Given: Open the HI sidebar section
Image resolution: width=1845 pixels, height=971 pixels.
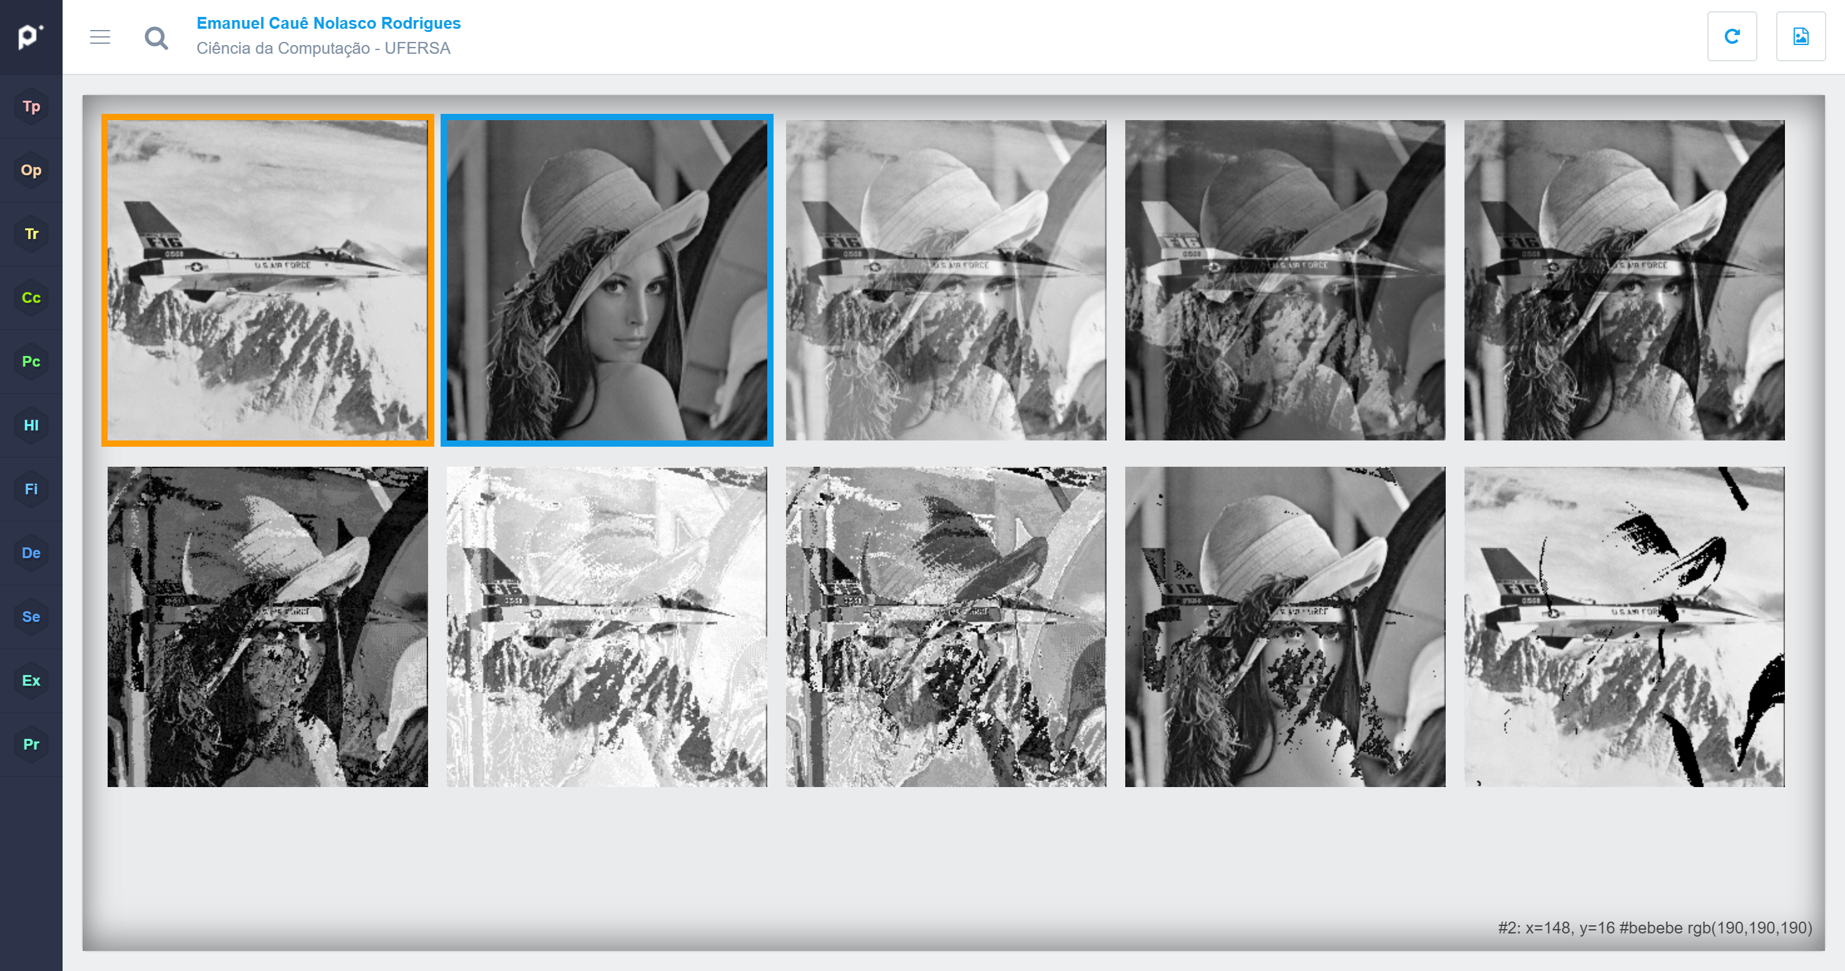Looking at the screenshot, I should click(31, 425).
